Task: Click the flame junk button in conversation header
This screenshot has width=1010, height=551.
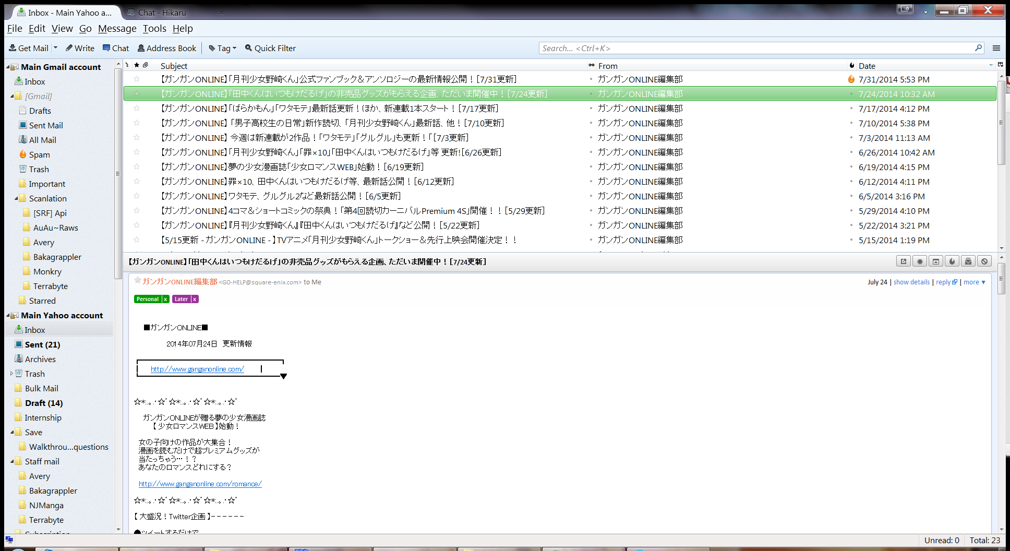Action: [x=952, y=261]
